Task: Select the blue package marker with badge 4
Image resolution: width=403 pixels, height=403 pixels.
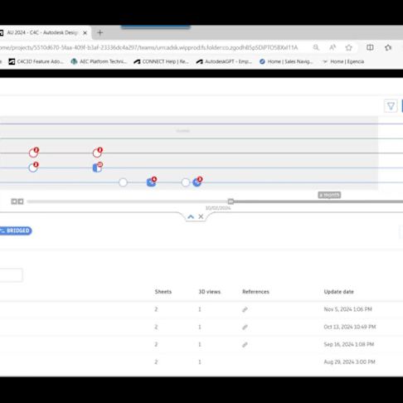Action: pyautogui.click(x=152, y=182)
